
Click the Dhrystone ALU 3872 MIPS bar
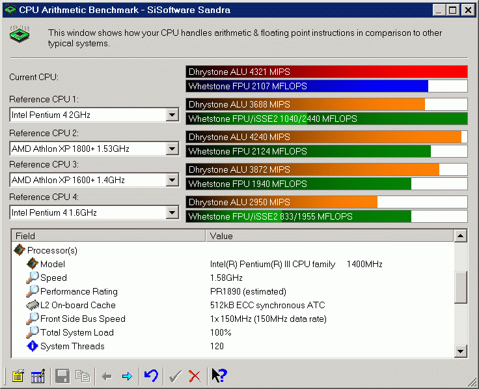coord(327,169)
